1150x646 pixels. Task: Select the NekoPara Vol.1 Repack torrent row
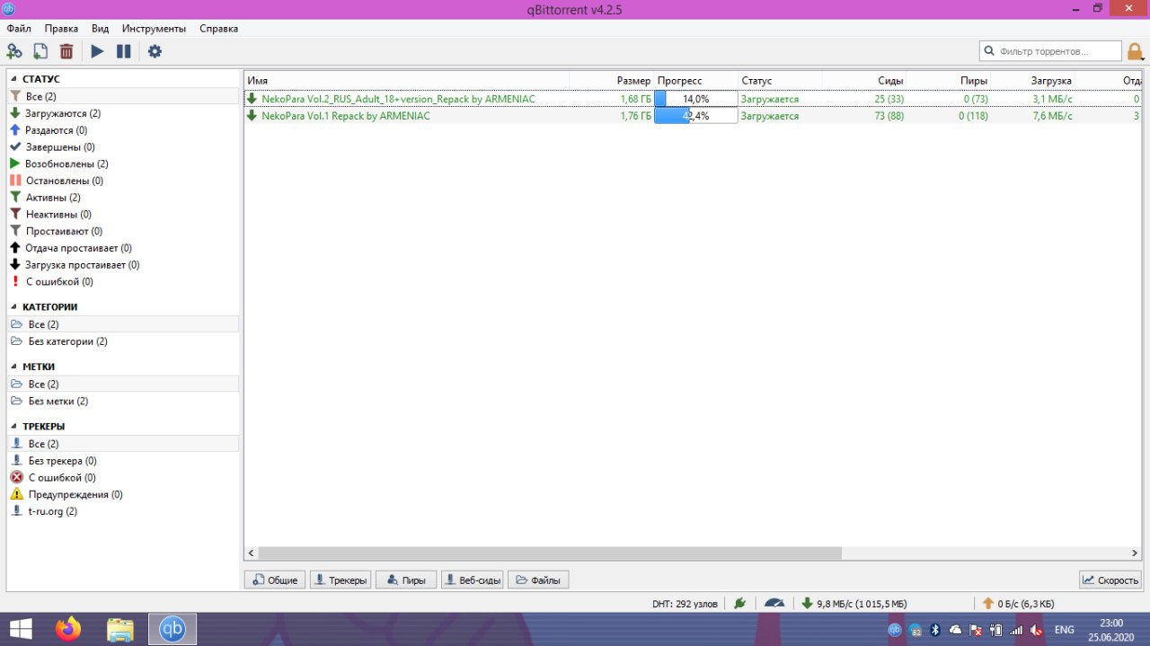tap(693, 116)
